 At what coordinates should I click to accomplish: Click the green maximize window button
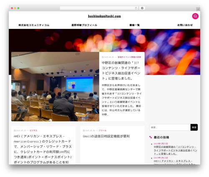pyautogui.click(x=18, y=8)
